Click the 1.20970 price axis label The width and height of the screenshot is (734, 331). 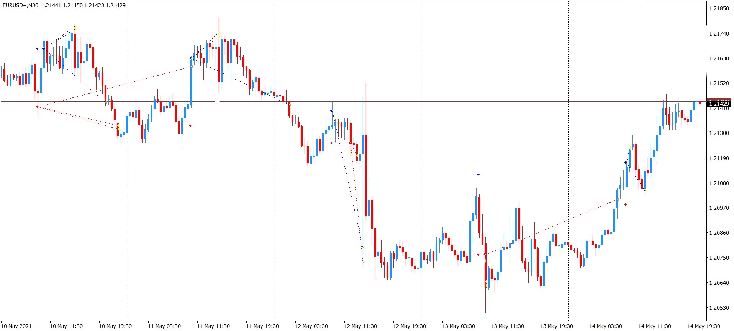[719, 208]
